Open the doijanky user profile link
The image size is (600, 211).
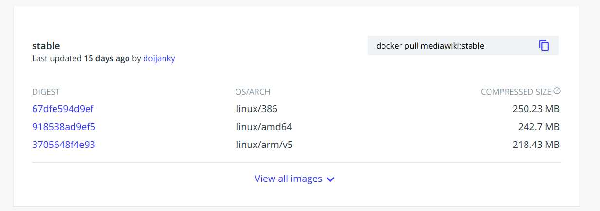click(x=159, y=58)
